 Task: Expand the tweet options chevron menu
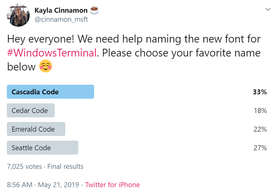tap(268, 10)
